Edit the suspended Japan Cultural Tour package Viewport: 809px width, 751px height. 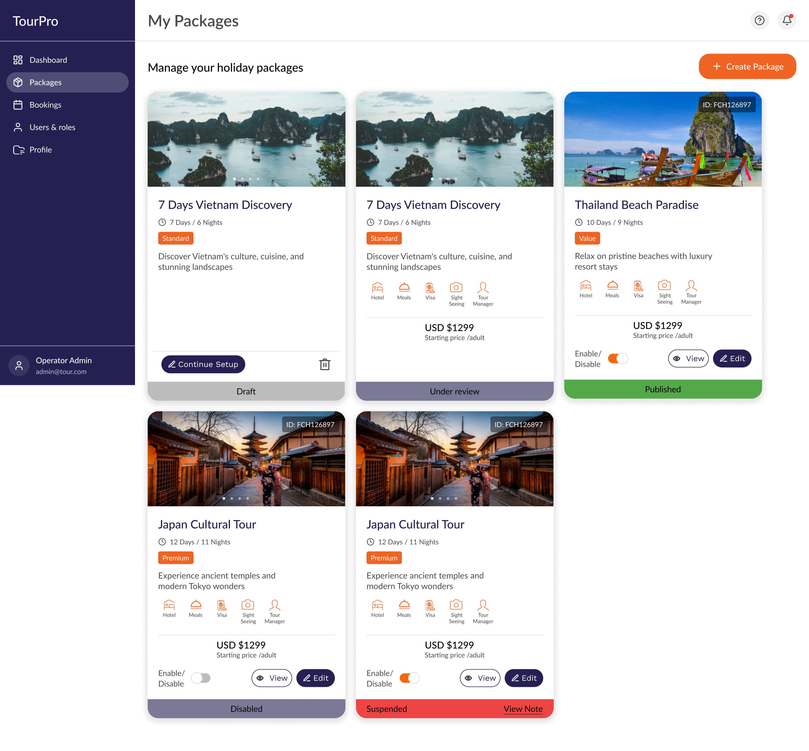click(523, 678)
